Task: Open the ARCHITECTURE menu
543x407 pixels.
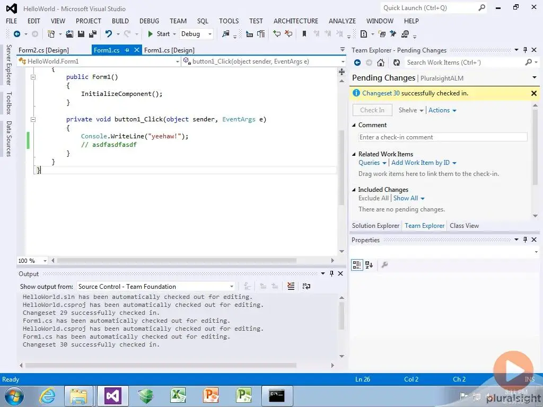Action: point(296,21)
